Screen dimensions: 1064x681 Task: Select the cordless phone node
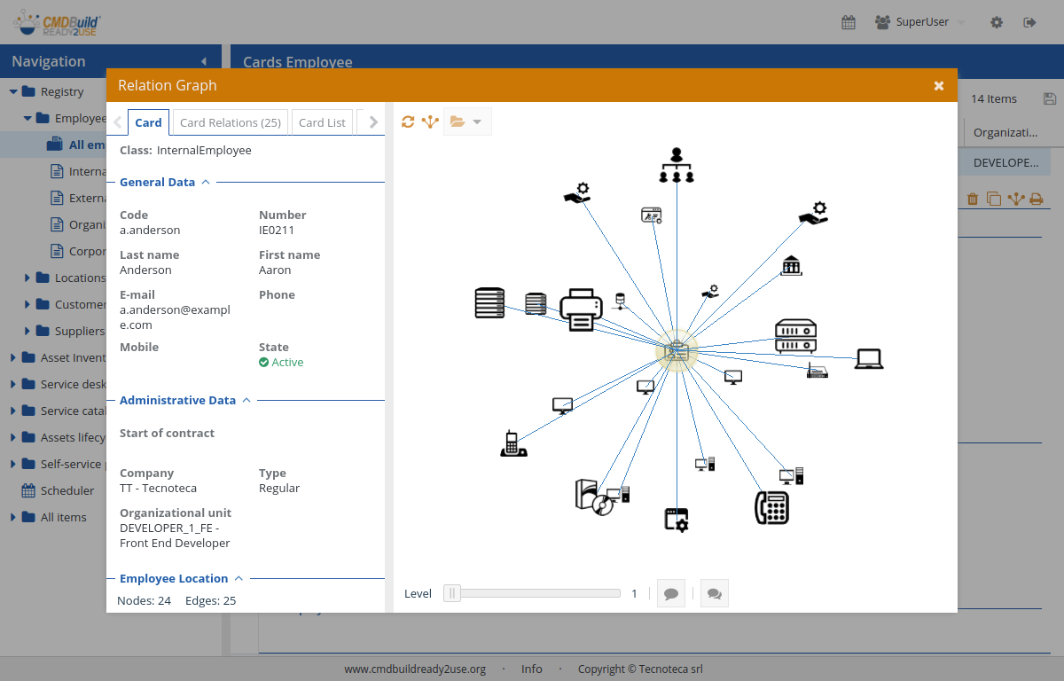point(513,443)
